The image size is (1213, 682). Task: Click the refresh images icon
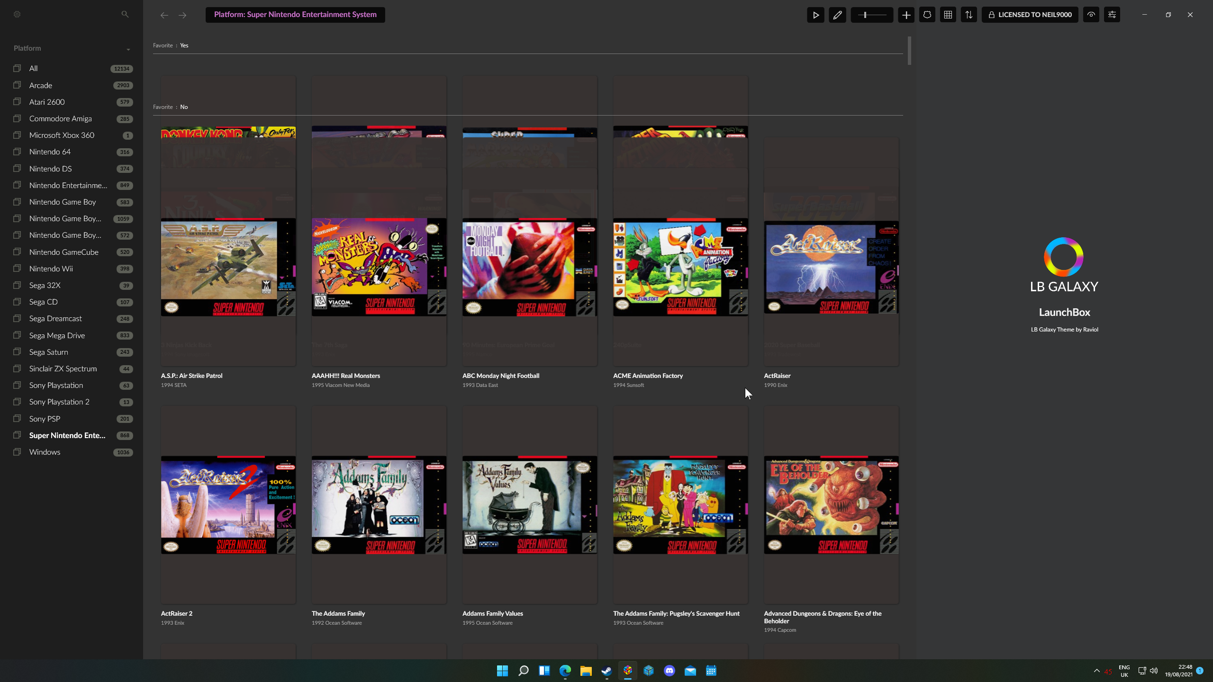click(x=927, y=15)
